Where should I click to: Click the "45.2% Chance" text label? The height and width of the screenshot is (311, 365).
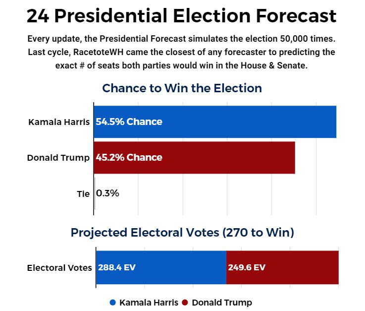click(x=129, y=158)
